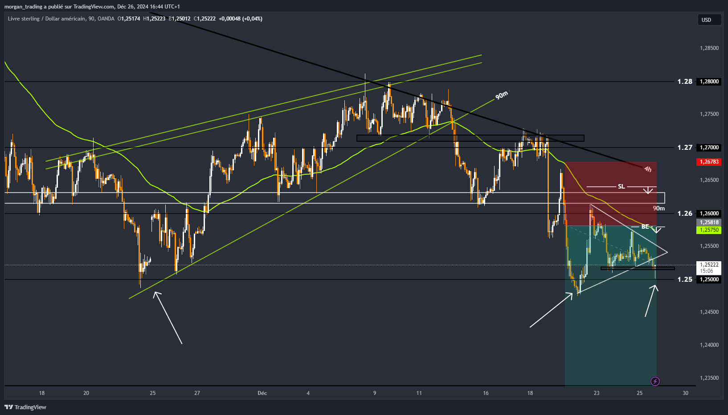Image resolution: width=728 pixels, height=415 pixels.
Task: Click the 1,24000 price scale value
Action: coord(709,345)
